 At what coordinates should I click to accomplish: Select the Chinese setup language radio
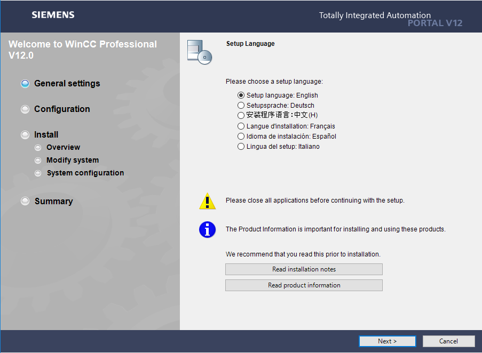(241, 115)
